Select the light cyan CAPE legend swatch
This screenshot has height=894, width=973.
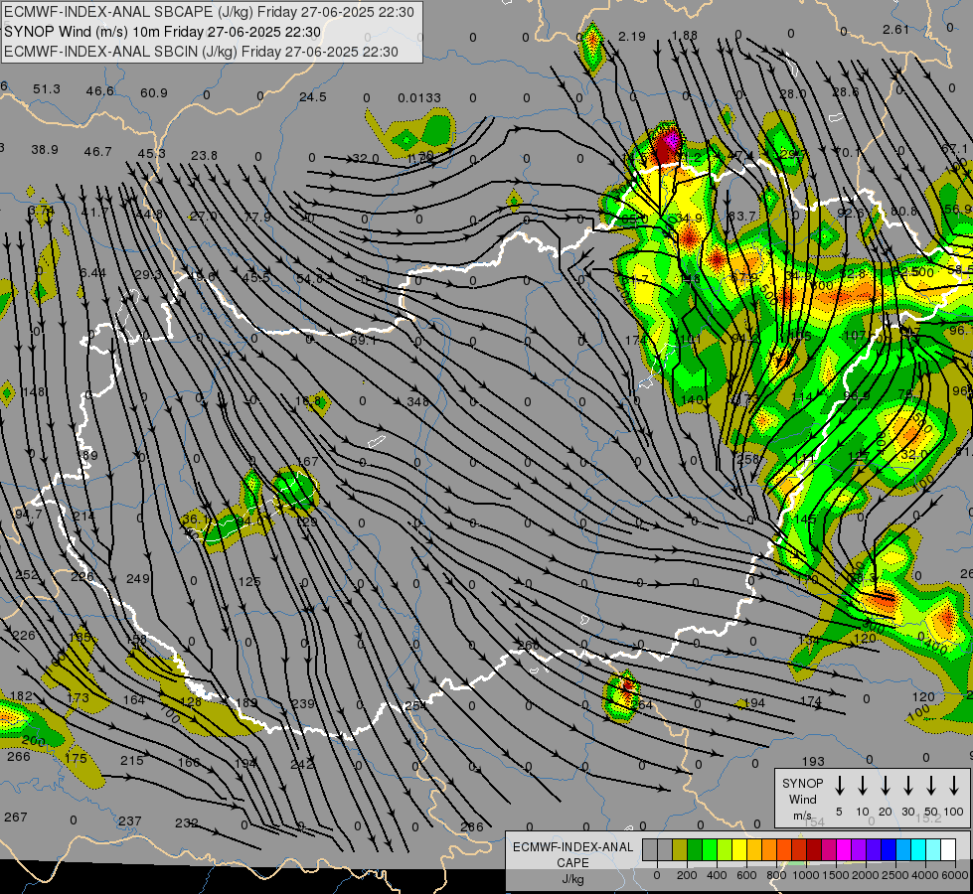(932, 850)
